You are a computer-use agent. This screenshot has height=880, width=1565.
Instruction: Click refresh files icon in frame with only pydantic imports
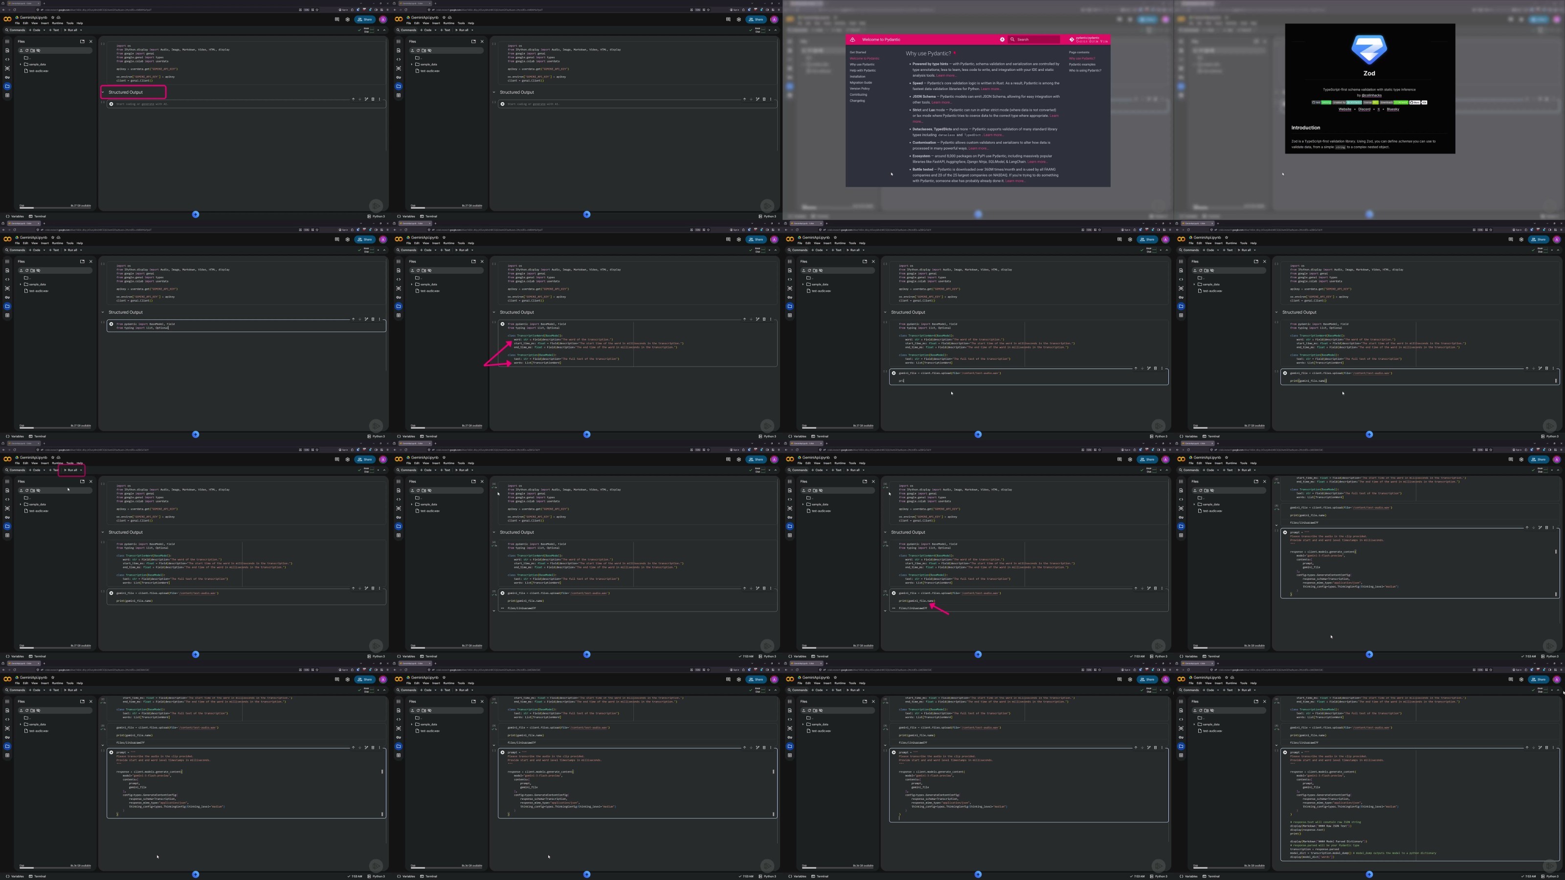(x=27, y=271)
